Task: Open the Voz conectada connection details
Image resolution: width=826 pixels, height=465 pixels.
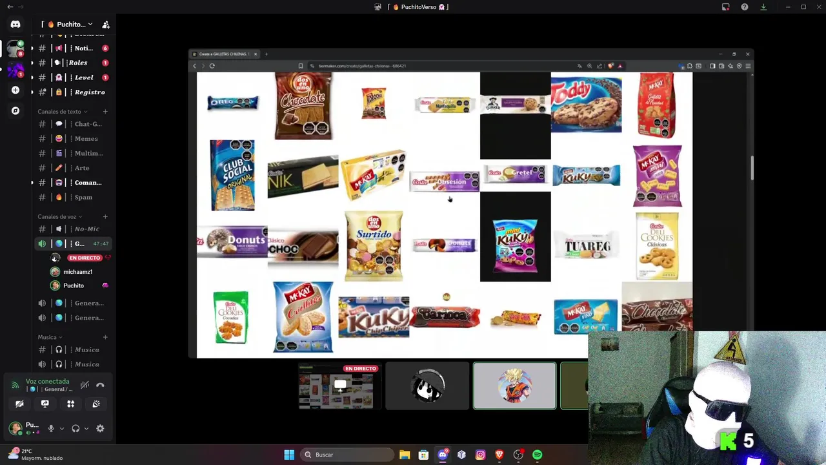Action: 47,382
